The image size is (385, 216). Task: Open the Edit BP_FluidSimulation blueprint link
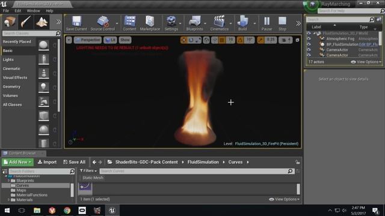pos(368,44)
